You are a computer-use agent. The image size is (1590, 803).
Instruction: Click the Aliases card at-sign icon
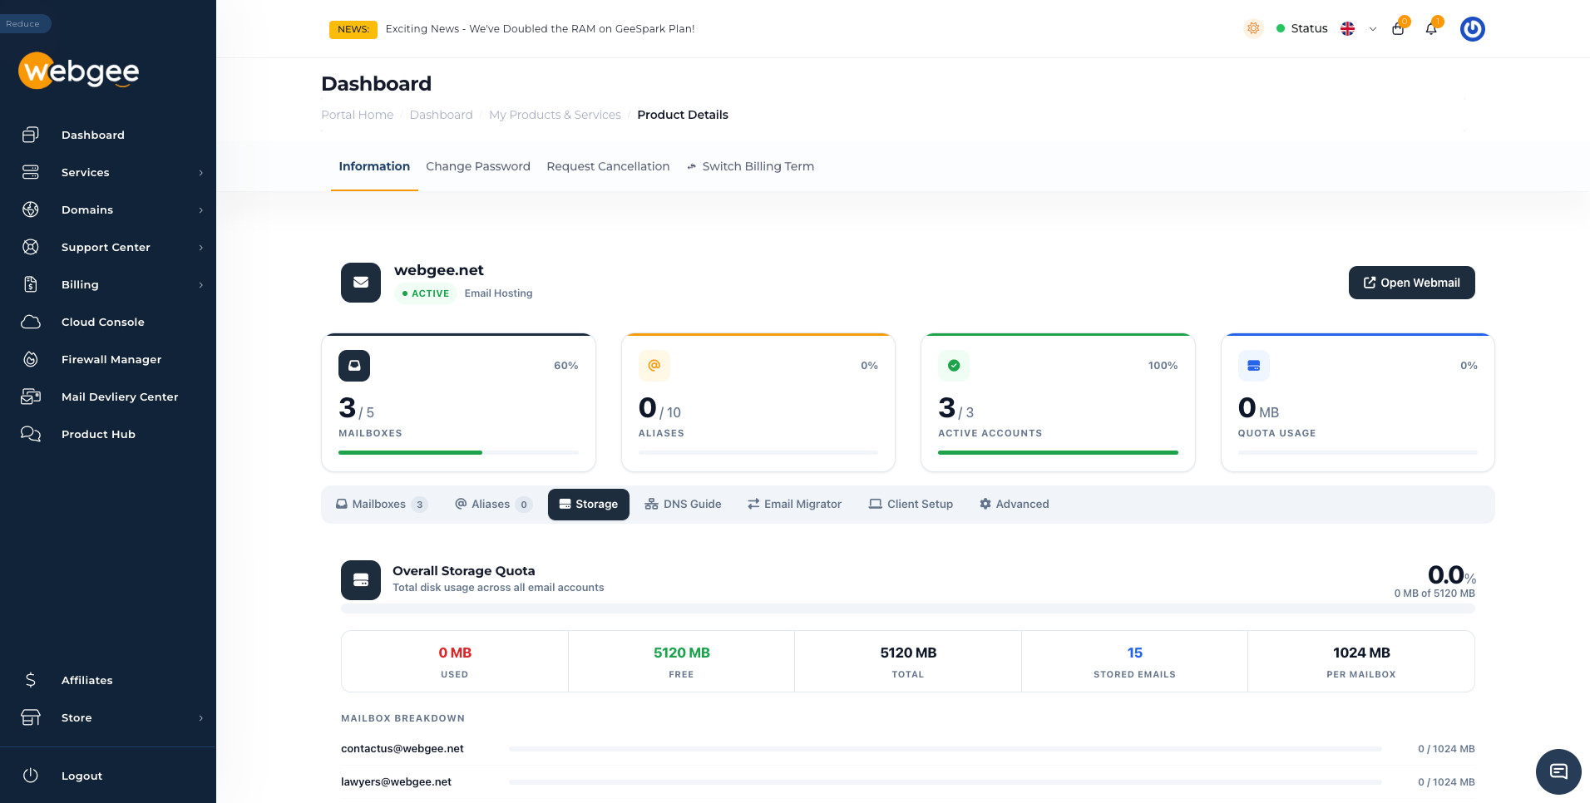(x=654, y=366)
